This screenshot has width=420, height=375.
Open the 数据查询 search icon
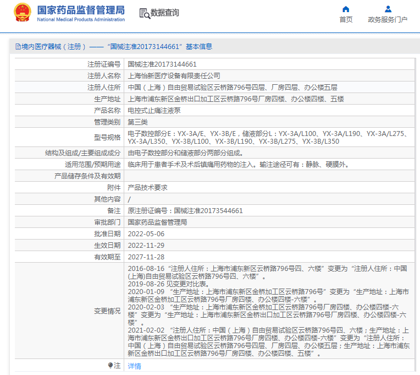(x=145, y=13)
